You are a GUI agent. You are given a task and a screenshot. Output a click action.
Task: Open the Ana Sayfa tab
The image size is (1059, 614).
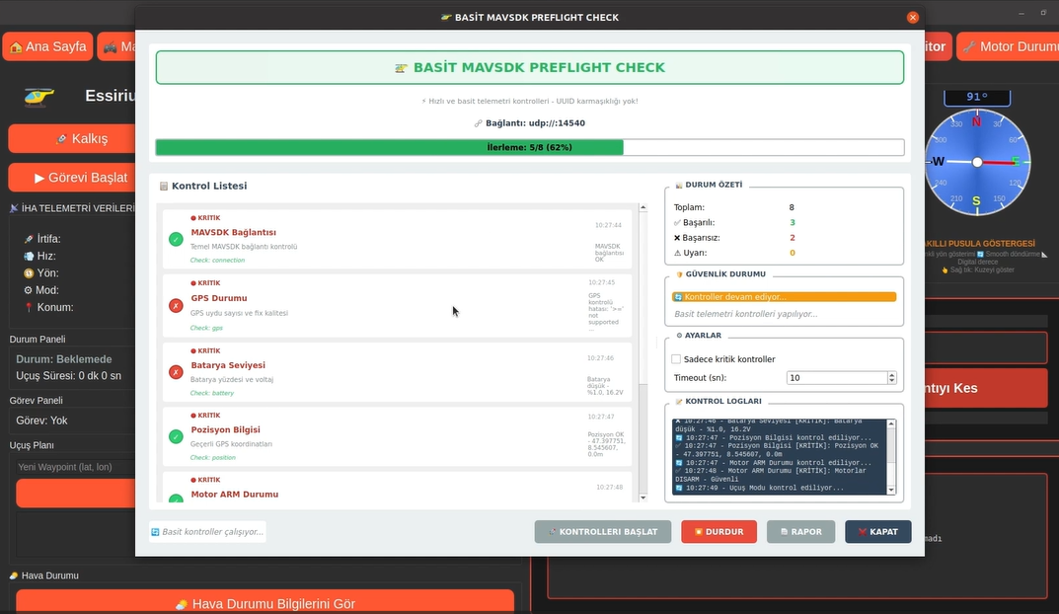[x=47, y=46]
